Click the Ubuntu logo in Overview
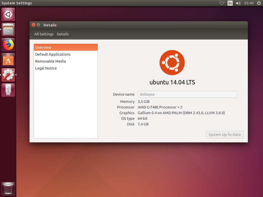 coord(172,63)
